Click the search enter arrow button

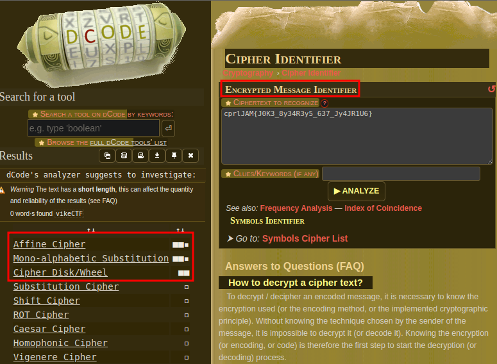(x=168, y=128)
